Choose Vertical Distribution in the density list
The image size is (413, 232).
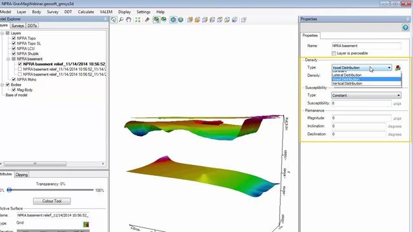click(x=367, y=83)
